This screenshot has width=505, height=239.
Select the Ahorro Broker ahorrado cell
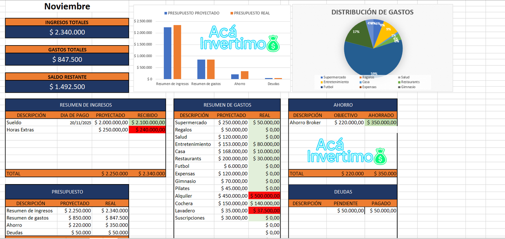pyautogui.click(x=381, y=122)
